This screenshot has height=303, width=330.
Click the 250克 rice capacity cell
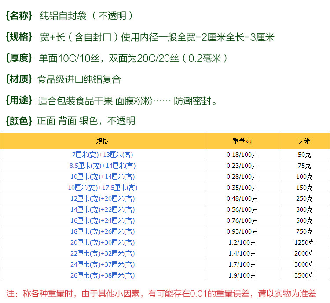(x=304, y=198)
